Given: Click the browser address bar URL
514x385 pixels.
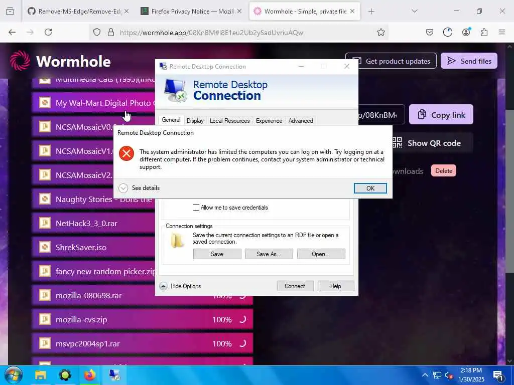Looking at the screenshot, I should coord(211,33).
